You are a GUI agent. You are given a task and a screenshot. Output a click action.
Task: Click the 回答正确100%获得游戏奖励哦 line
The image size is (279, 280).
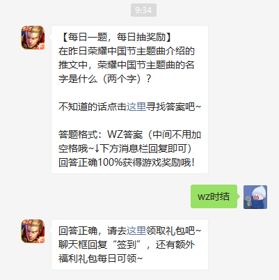pyautogui.click(x=127, y=162)
